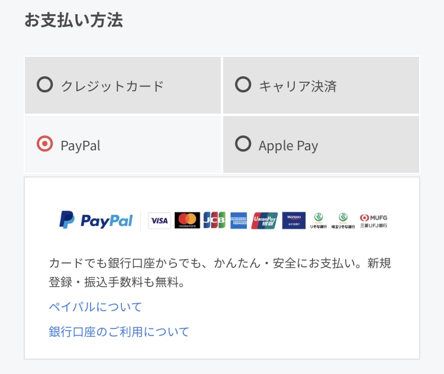Click the UnionPay icon
444x374 pixels.
(265, 221)
